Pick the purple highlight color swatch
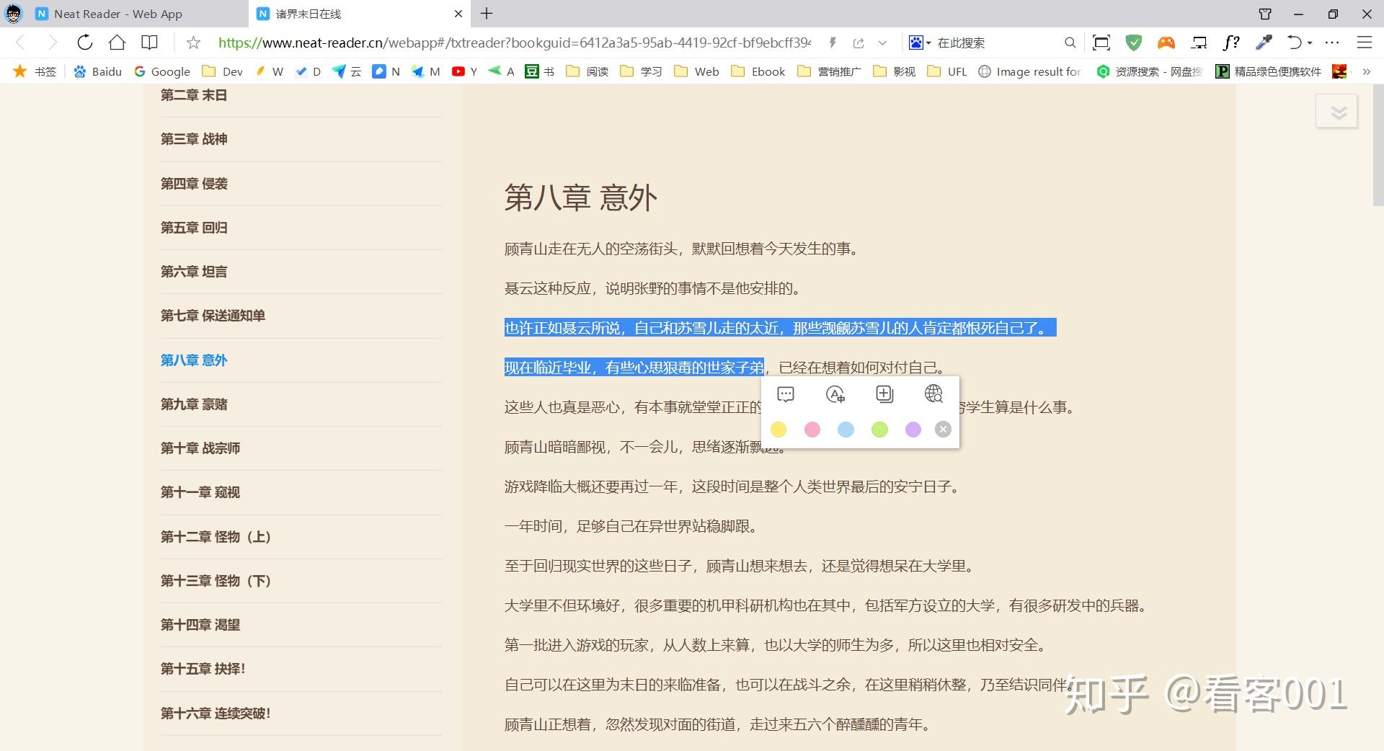This screenshot has height=751, width=1384. [x=913, y=430]
